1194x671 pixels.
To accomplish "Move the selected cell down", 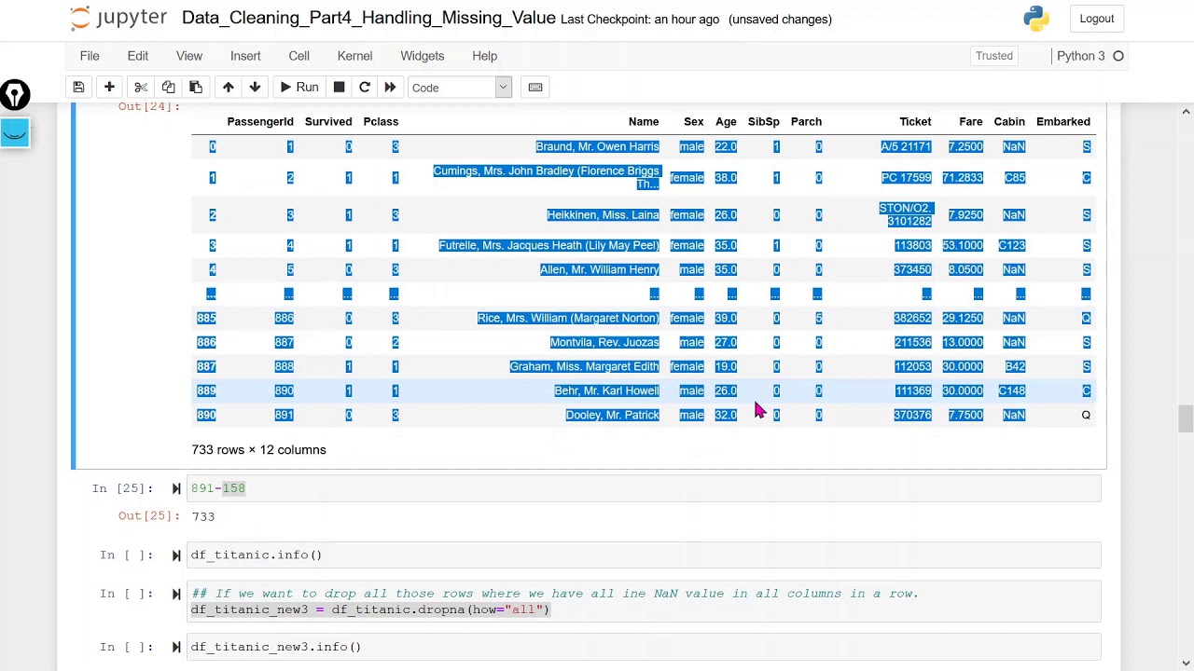I will point(255,88).
